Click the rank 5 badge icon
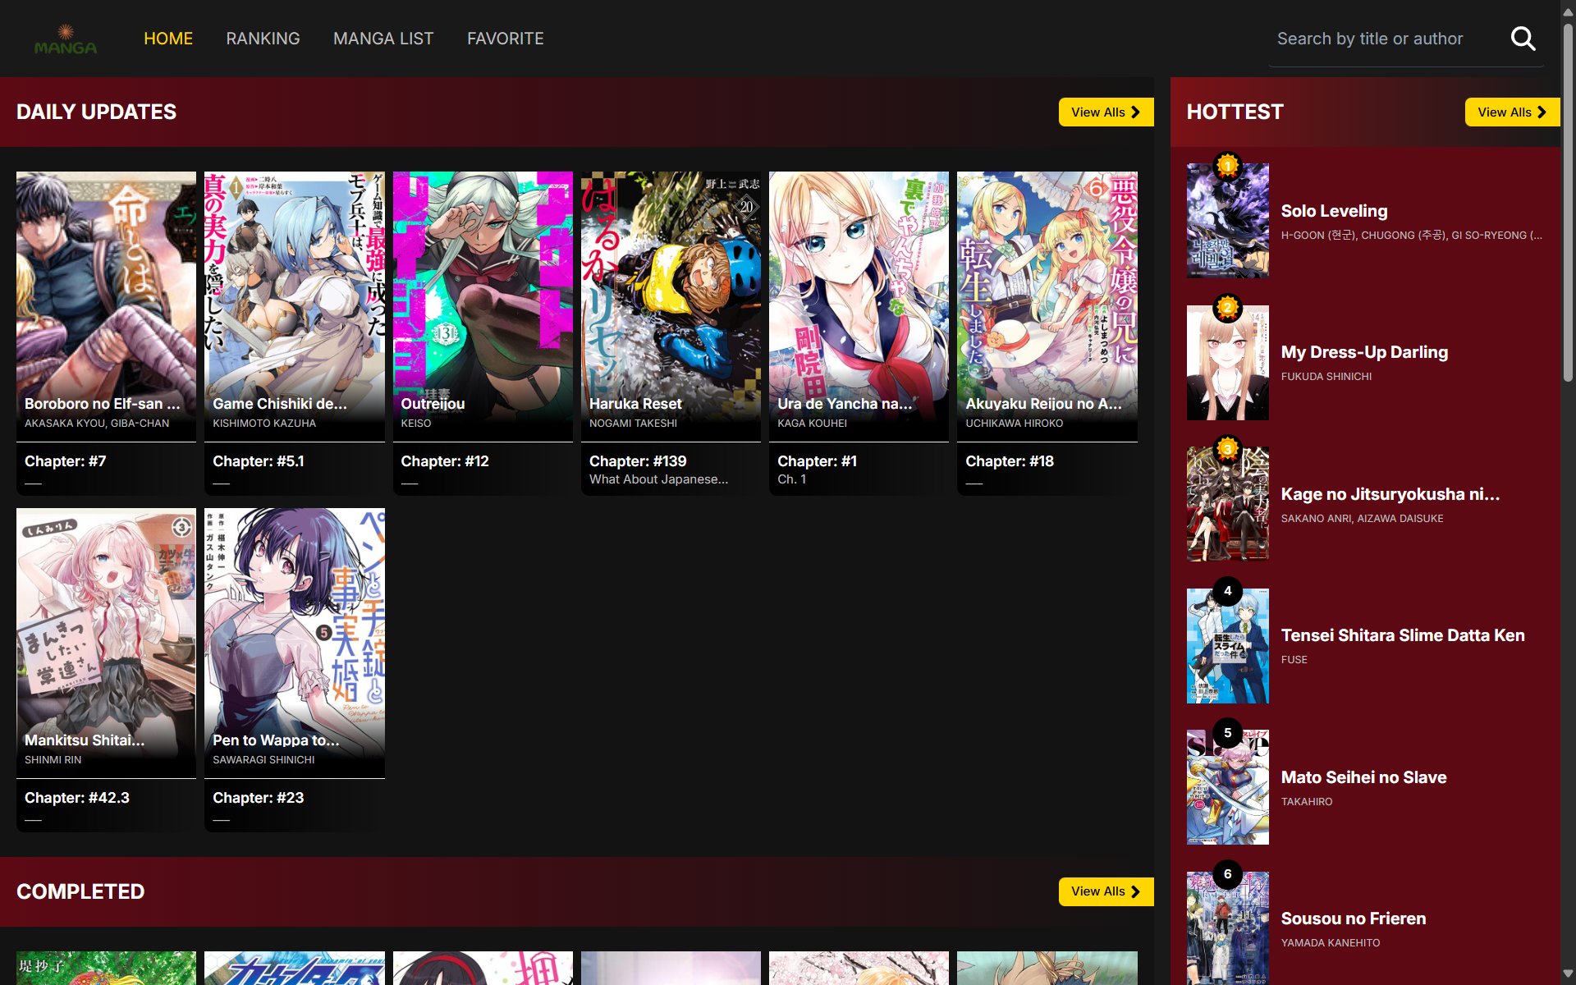 tap(1227, 733)
